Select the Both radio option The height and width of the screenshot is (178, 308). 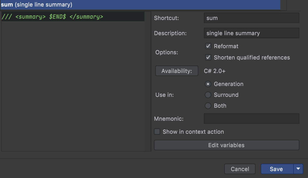coord(208,106)
